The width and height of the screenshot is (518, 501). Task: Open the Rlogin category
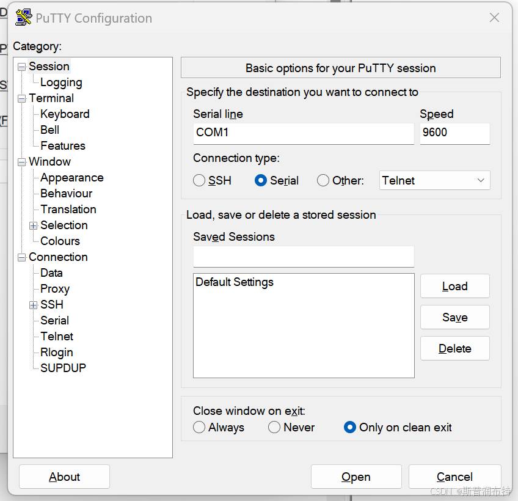click(56, 352)
